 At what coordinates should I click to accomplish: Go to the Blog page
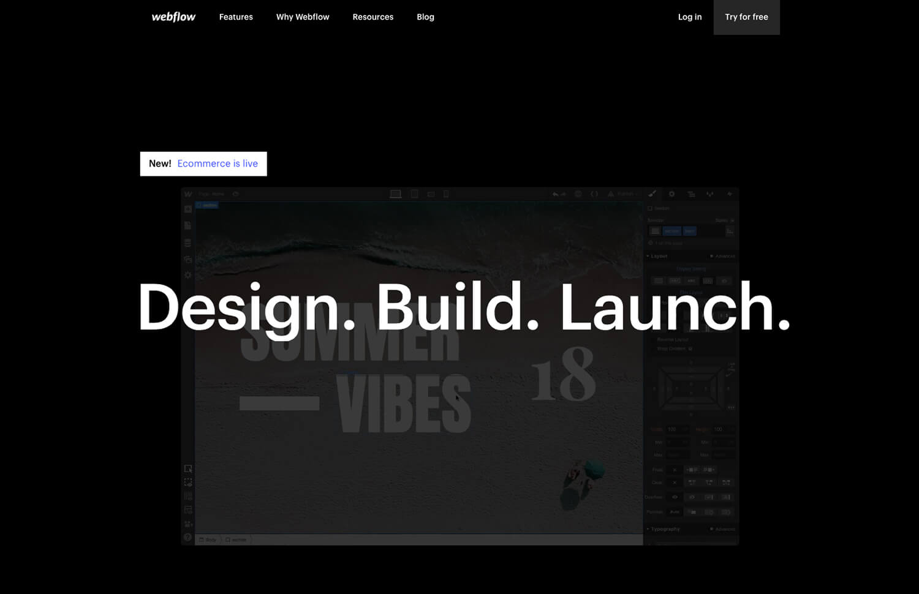coord(425,17)
